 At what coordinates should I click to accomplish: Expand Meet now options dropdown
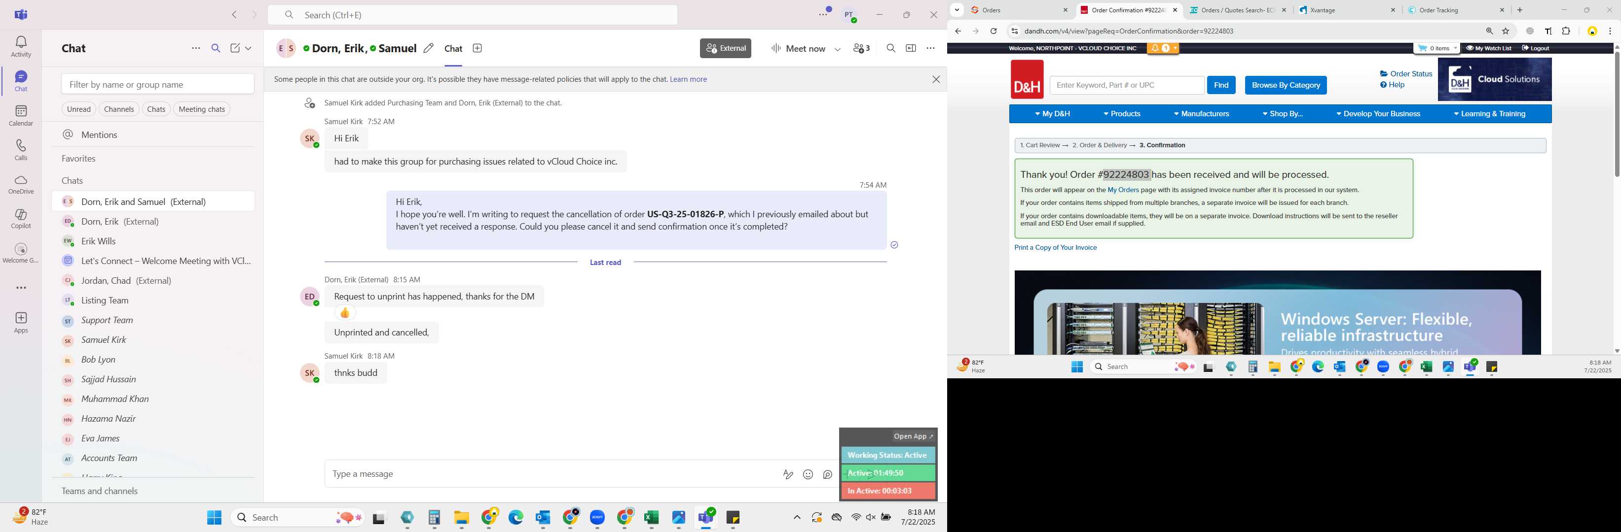(838, 49)
